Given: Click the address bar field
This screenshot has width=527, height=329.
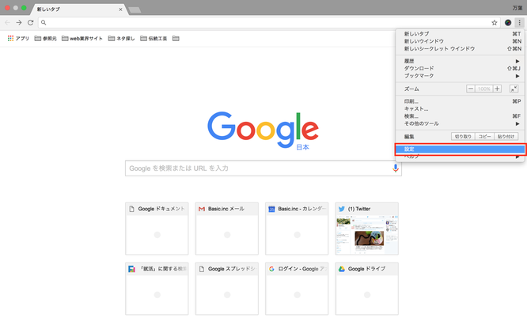Looking at the screenshot, I should click(x=269, y=22).
